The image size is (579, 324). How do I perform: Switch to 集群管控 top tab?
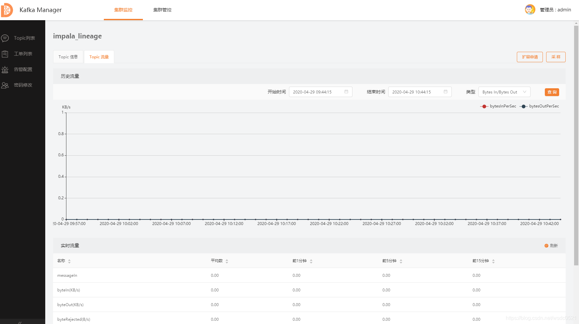162,10
